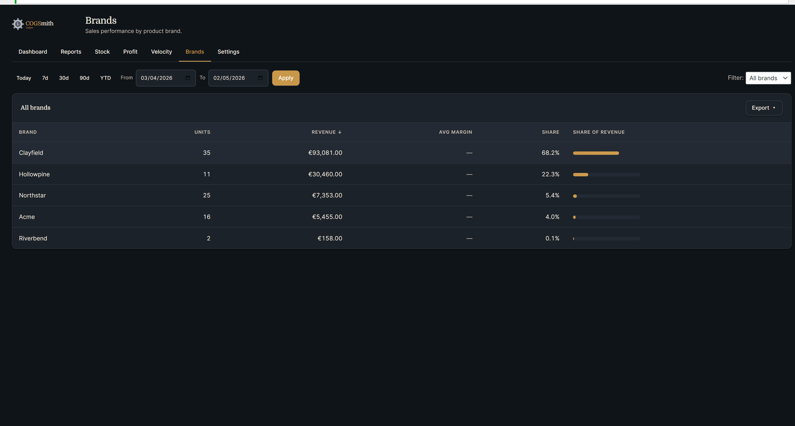Click the COGSmith gear logo icon
795x426 pixels.
tap(18, 24)
